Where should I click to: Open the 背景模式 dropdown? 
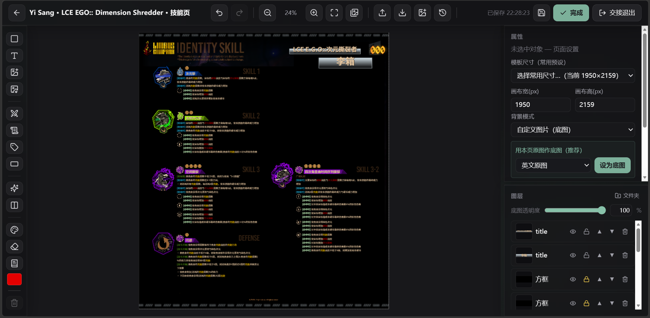573,130
